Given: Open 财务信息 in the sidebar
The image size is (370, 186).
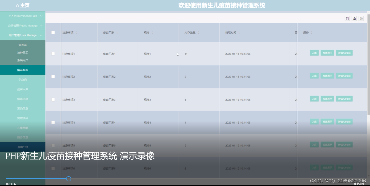Looking at the screenshot, I should coord(23,137).
